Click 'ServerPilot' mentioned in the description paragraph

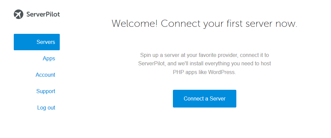tap(151, 64)
